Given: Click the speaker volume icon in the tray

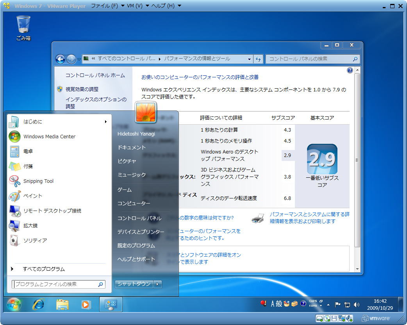Looking at the screenshot, I should click(x=357, y=304).
